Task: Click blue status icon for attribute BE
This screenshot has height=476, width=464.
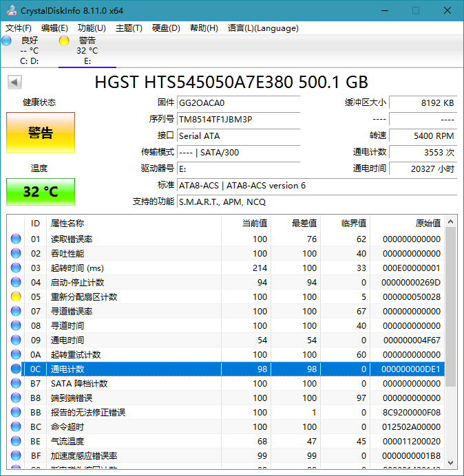Action: [16, 442]
